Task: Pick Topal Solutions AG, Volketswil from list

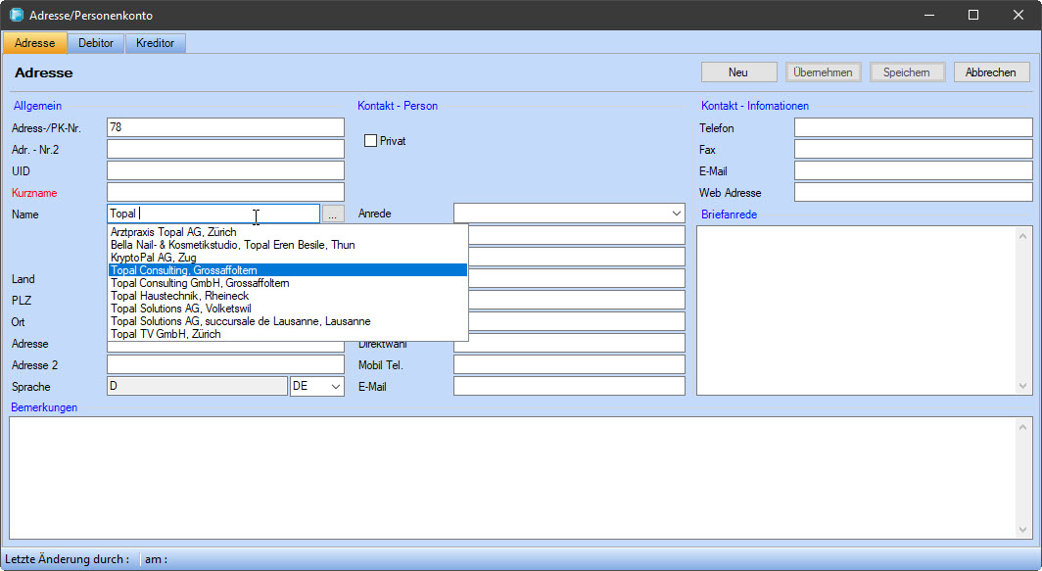Action: [180, 309]
